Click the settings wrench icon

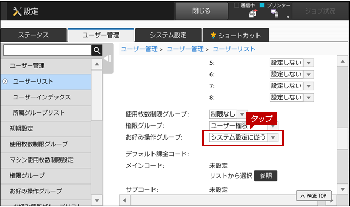[17, 11]
